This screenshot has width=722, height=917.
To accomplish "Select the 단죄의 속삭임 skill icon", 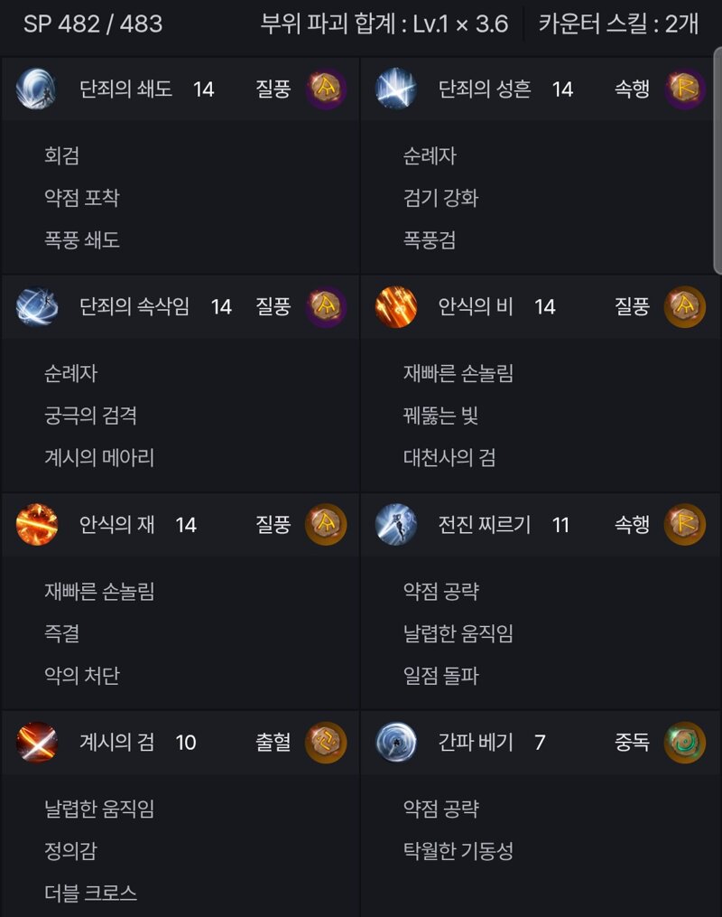I will (36, 306).
